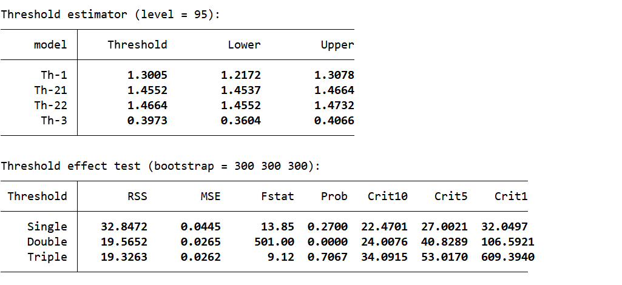622x285 pixels.
Task: Click the 'MSE' column header
Action: [211, 196]
